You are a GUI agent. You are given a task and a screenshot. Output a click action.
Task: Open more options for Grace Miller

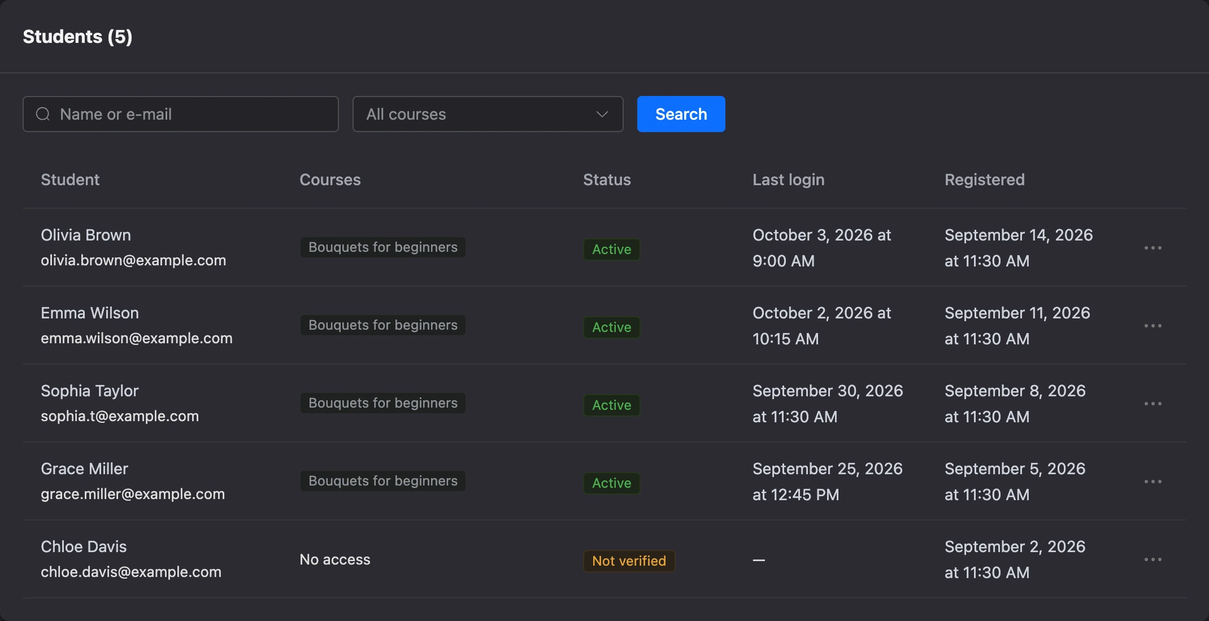(x=1153, y=482)
